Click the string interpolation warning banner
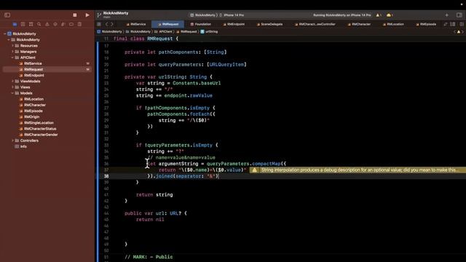The height and width of the screenshot is (262, 466). click(x=358, y=170)
